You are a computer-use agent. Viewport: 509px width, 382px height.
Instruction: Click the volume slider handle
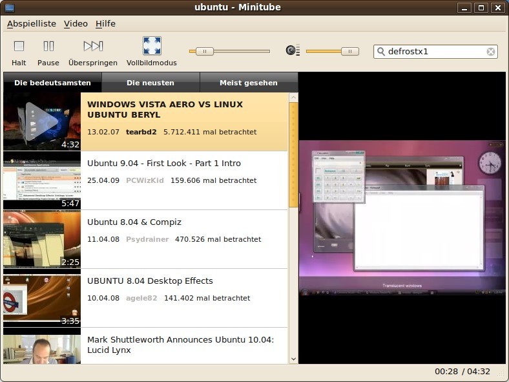pos(350,51)
